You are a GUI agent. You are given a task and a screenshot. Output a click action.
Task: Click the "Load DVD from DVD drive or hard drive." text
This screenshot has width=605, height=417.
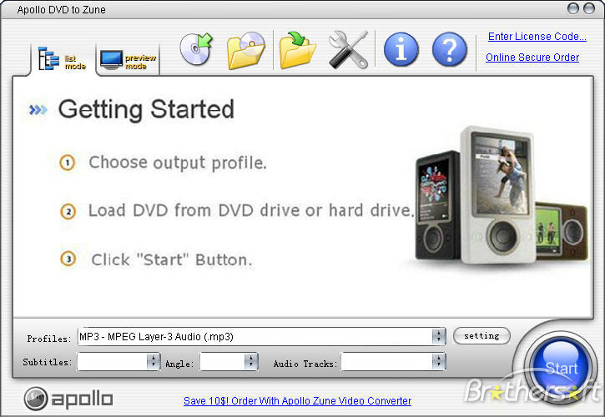[251, 211]
